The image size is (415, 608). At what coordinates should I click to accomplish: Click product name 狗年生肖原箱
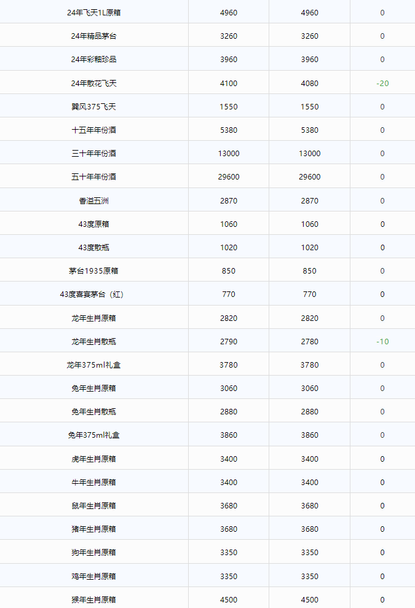[94, 552]
